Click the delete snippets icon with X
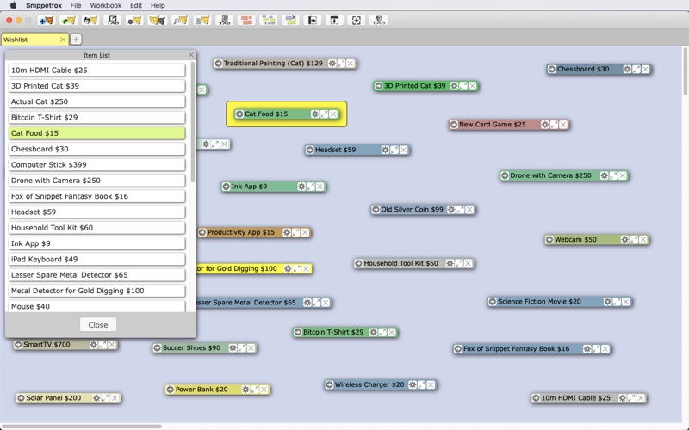 point(290,20)
